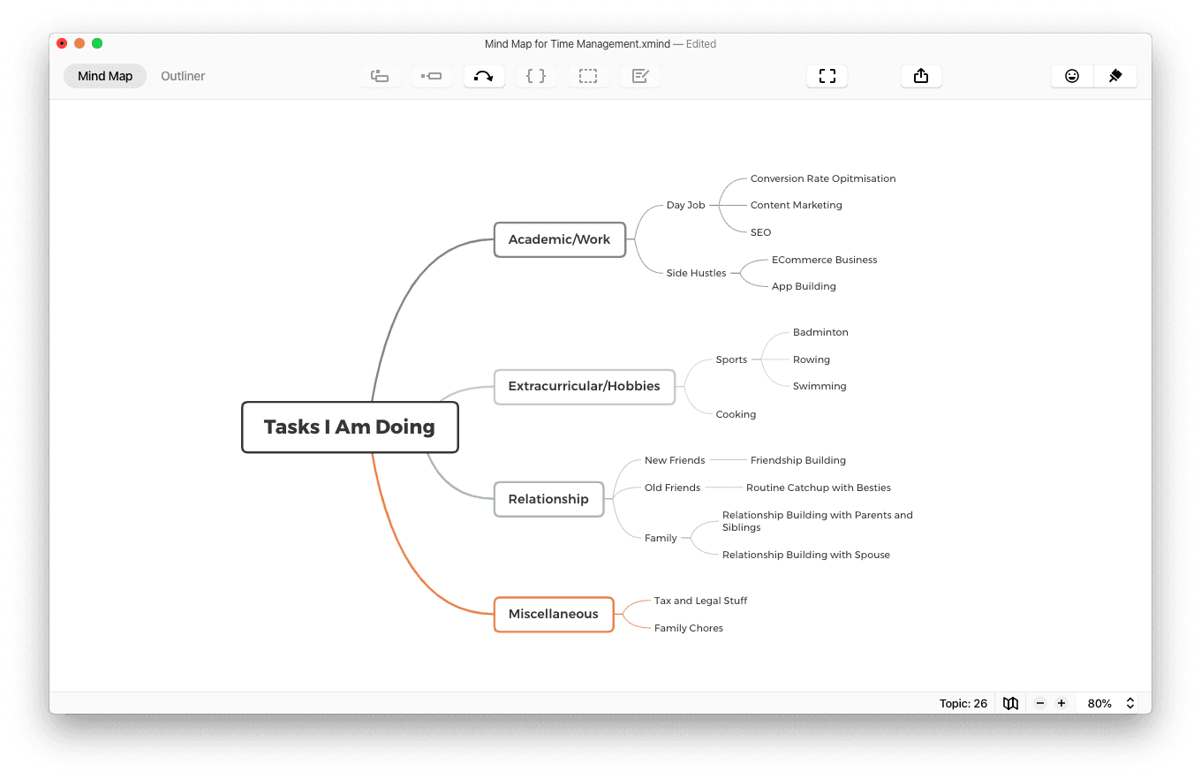Viewport: 1201px width, 779px height.
Task: Click the zoom in plus button
Action: (x=1061, y=703)
